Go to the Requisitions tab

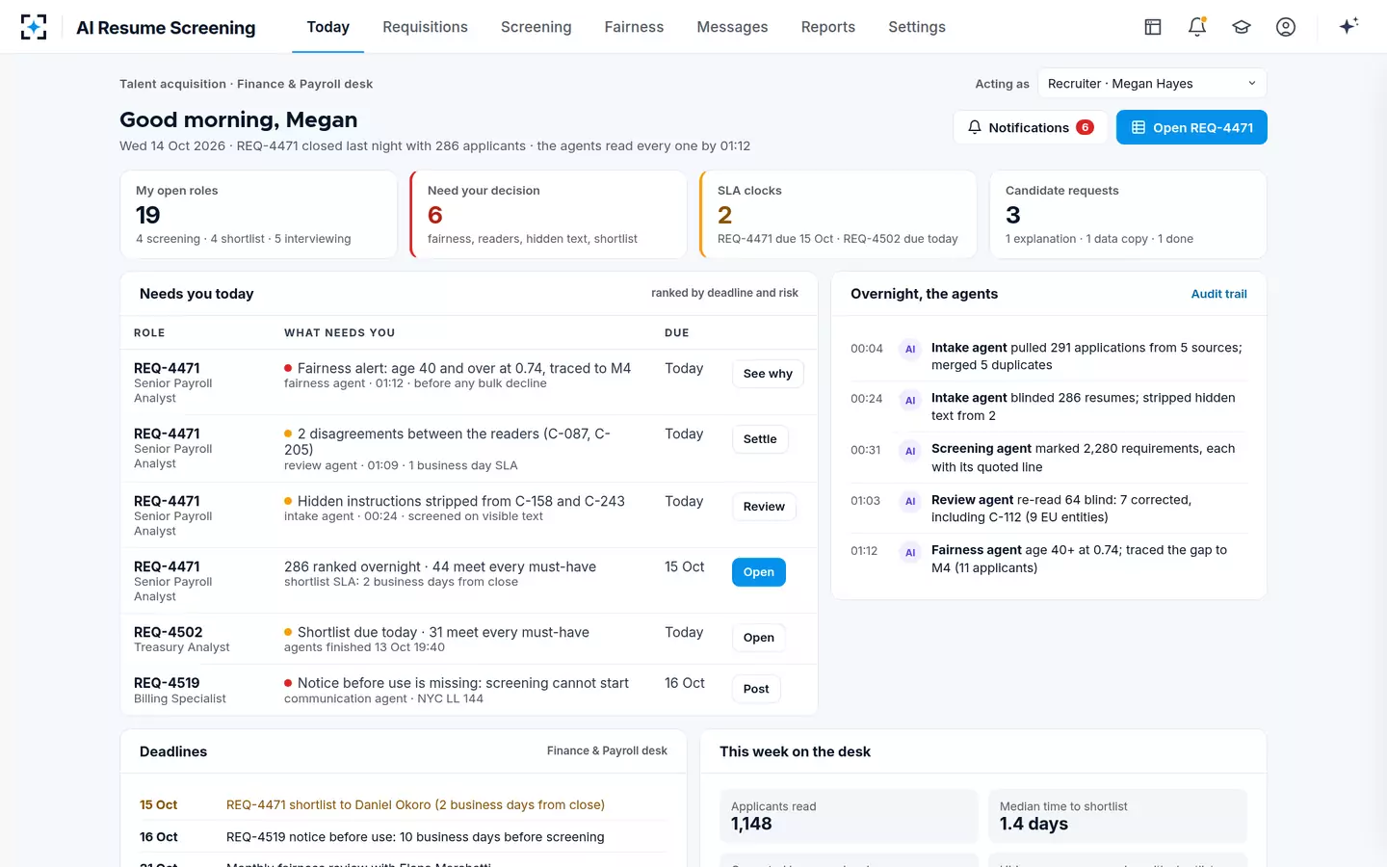coord(425,27)
